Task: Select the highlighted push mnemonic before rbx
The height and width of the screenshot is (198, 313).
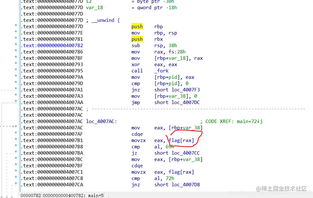Action: [137, 39]
